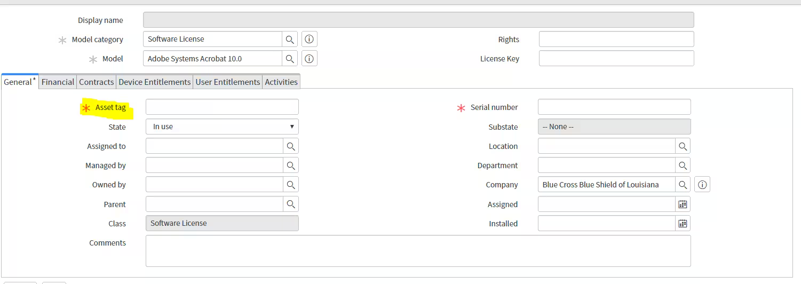
Task: Open the Device Entitlements tab
Action: [x=155, y=82]
